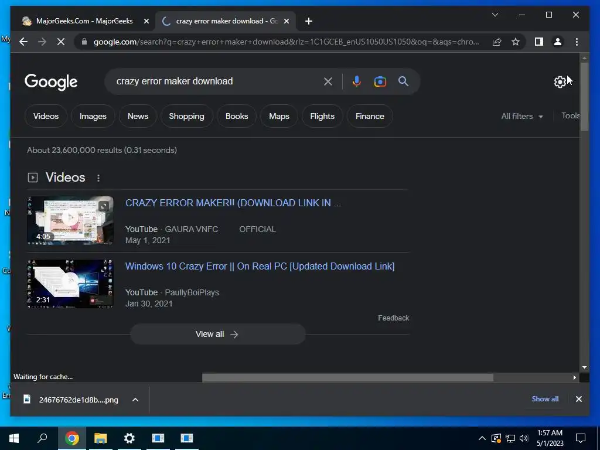This screenshot has width=600, height=450.
Task: Open the Windows notification center
Action: [x=581, y=438]
